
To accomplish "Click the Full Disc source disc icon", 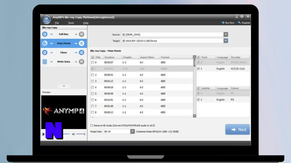I will (x=45, y=34).
